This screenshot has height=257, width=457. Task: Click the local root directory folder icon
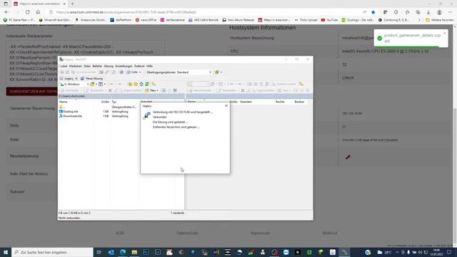[x=136, y=84]
